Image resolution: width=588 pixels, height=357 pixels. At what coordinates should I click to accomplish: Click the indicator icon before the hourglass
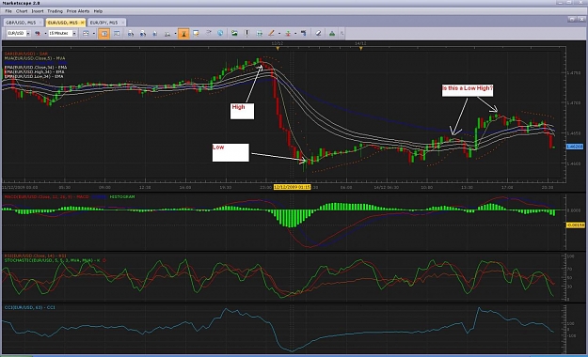(x=167, y=33)
